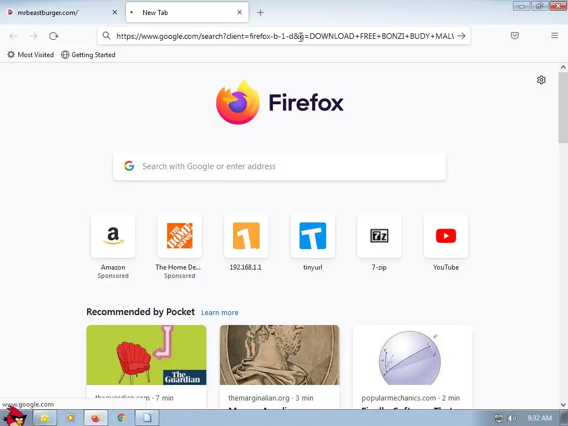568x426 pixels.
Task: Open blank document taskbar item
Action: [x=147, y=418]
